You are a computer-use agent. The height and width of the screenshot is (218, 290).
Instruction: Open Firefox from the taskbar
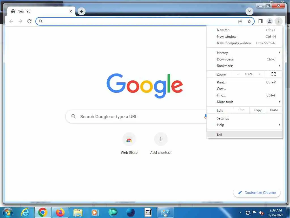pyautogui.click(x=60, y=212)
